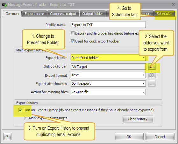Click the Outlook folder AA Target field
The image size is (178, 144).
tap(108, 67)
